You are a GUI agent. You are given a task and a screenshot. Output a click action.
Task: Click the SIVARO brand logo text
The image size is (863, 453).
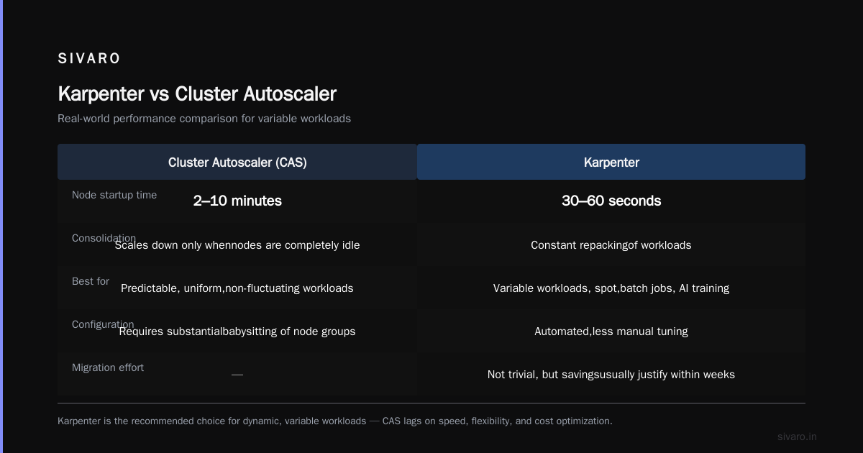tap(89, 59)
